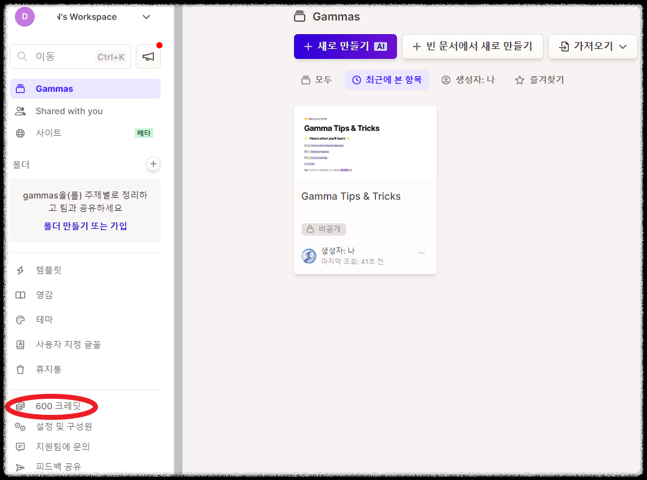The image size is (647, 480).
Task: Select the 사이트 (Sites) sidebar item
Action: 47,133
